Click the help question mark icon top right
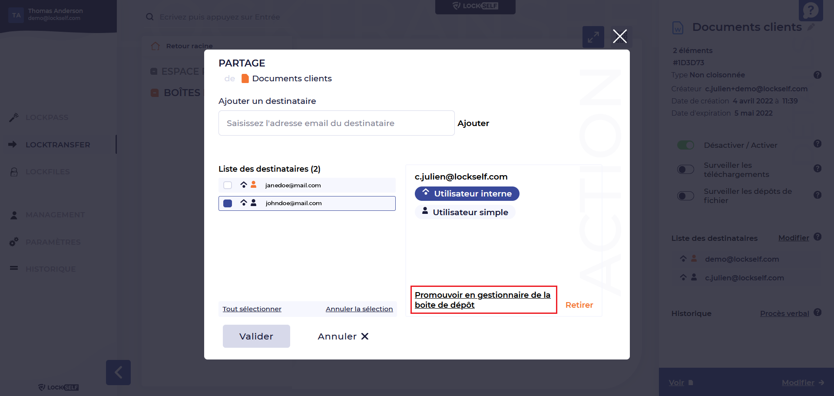834x396 pixels. point(811,10)
